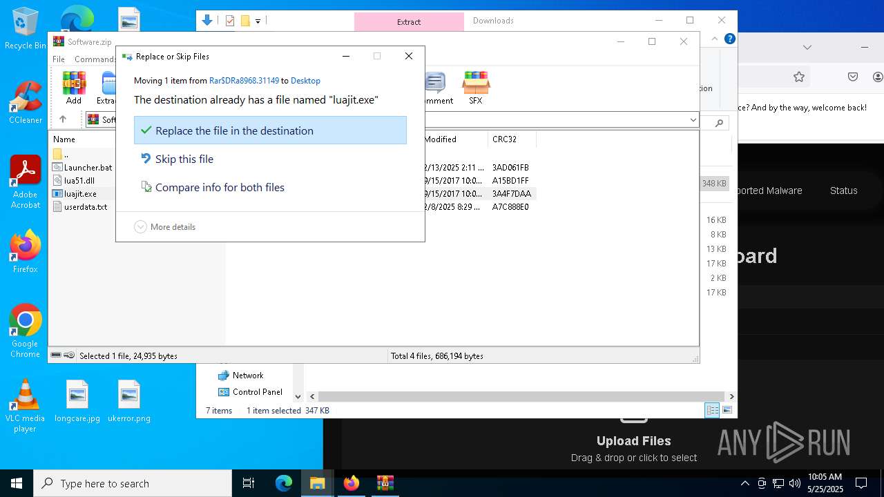Open Adobe Acrobat desktop shortcut
The height and width of the screenshot is (497, 884).
[x=25, y=182]
